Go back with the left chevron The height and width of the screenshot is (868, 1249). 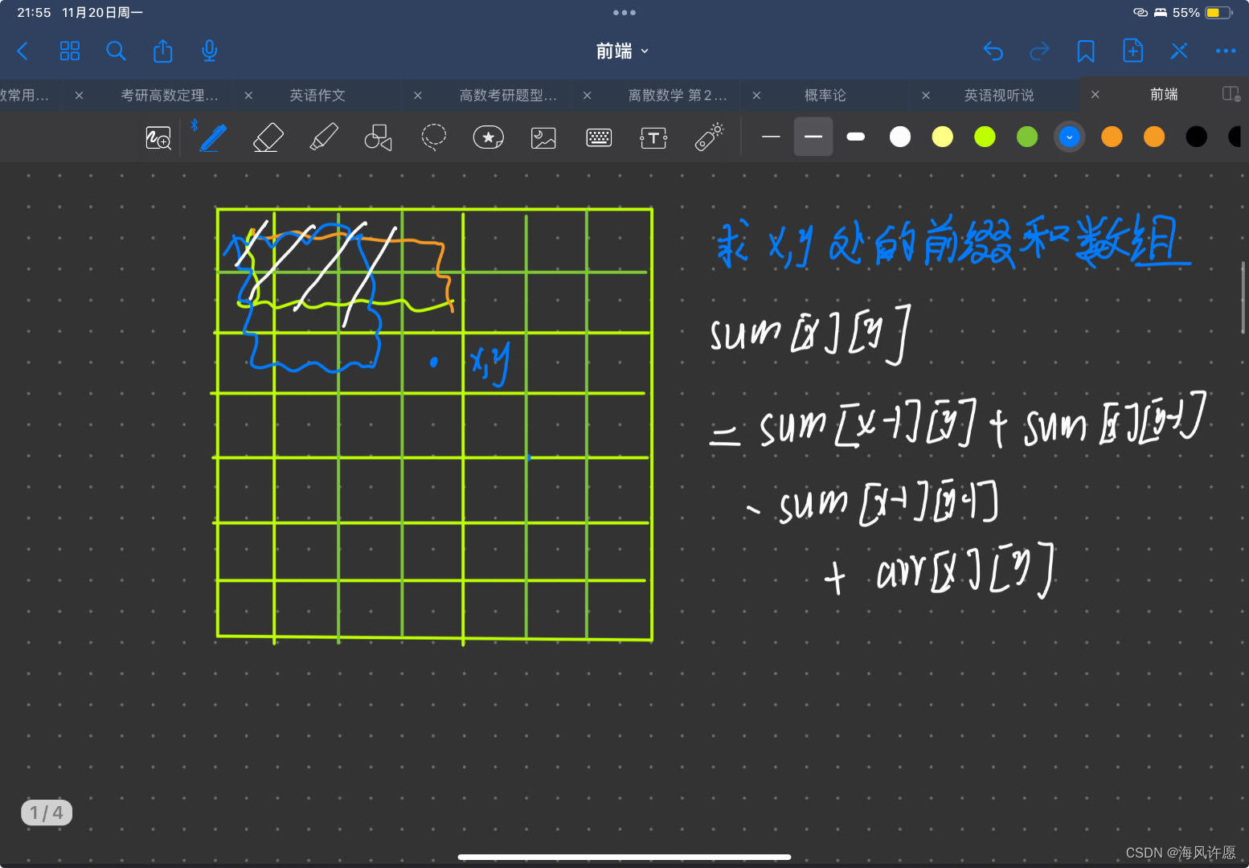point(23,51)
